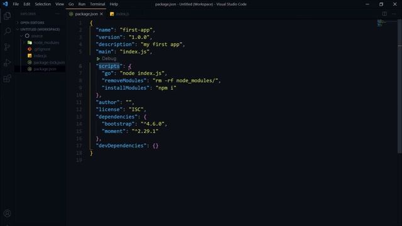Restore down the VS Code window
402x226 pixels.
[x=381, y=4]
